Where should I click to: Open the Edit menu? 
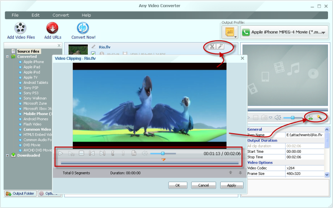click(x=35, y=15)
